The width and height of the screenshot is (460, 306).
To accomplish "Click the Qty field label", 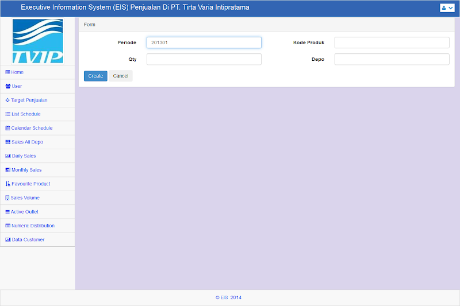I will 132,59.
